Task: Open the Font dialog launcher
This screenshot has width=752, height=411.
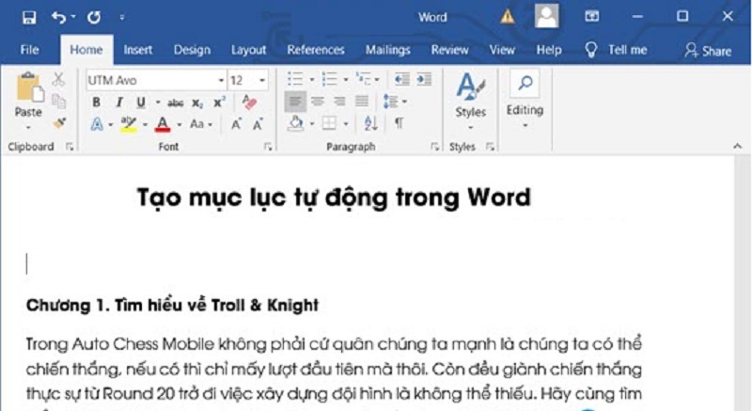Action: [268, 147]
